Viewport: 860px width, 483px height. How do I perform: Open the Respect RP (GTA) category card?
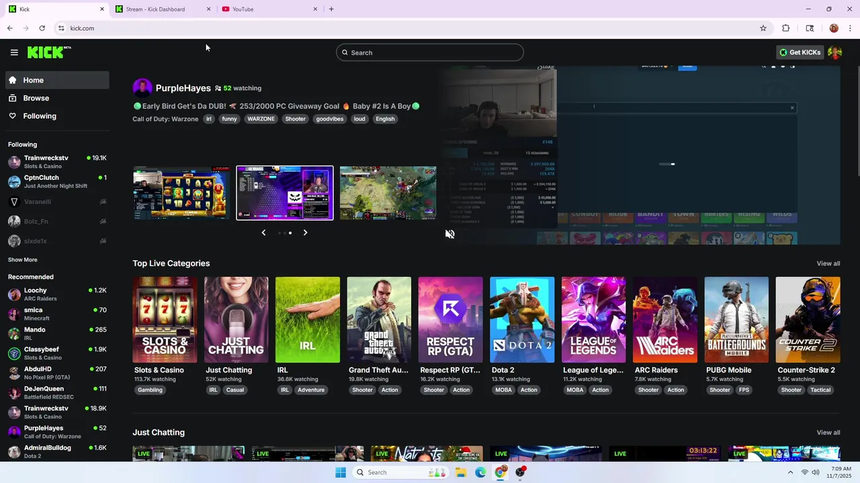coord(450,320)
